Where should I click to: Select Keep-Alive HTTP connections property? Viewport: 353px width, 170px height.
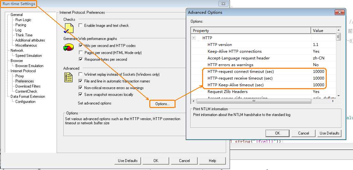tap(263, 51)
